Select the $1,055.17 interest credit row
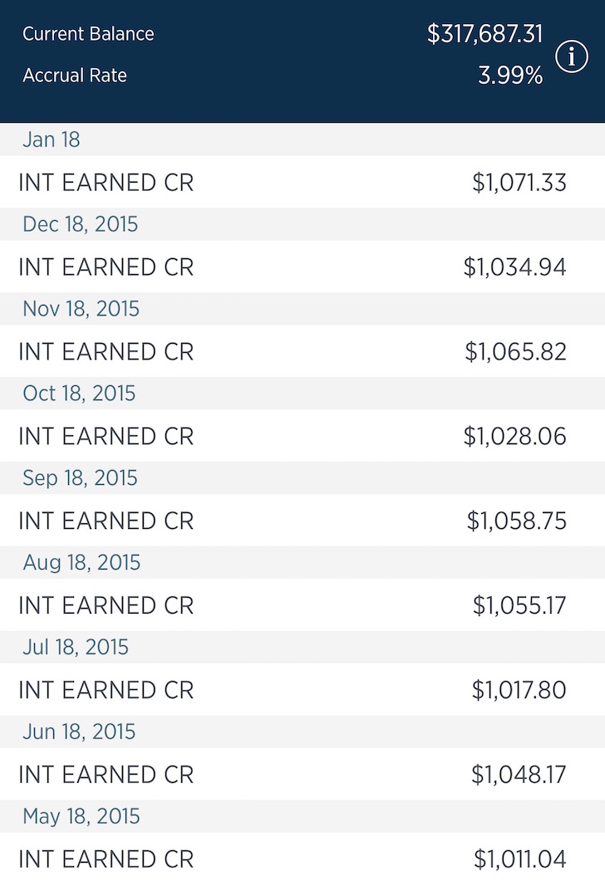Image resolution: width=605 pixels, height=881 pixels. point(302,605)
